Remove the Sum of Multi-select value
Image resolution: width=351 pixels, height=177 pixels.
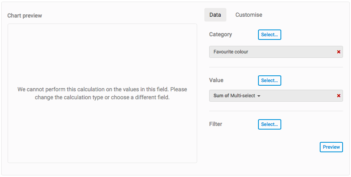(x=339, y=96)
